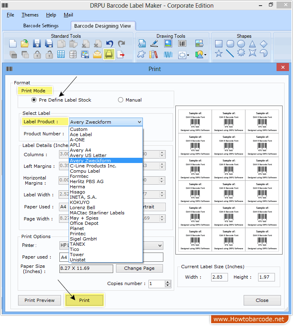Select the Signature pen tool
293x326 pixels.
click(x=154, y=43)
